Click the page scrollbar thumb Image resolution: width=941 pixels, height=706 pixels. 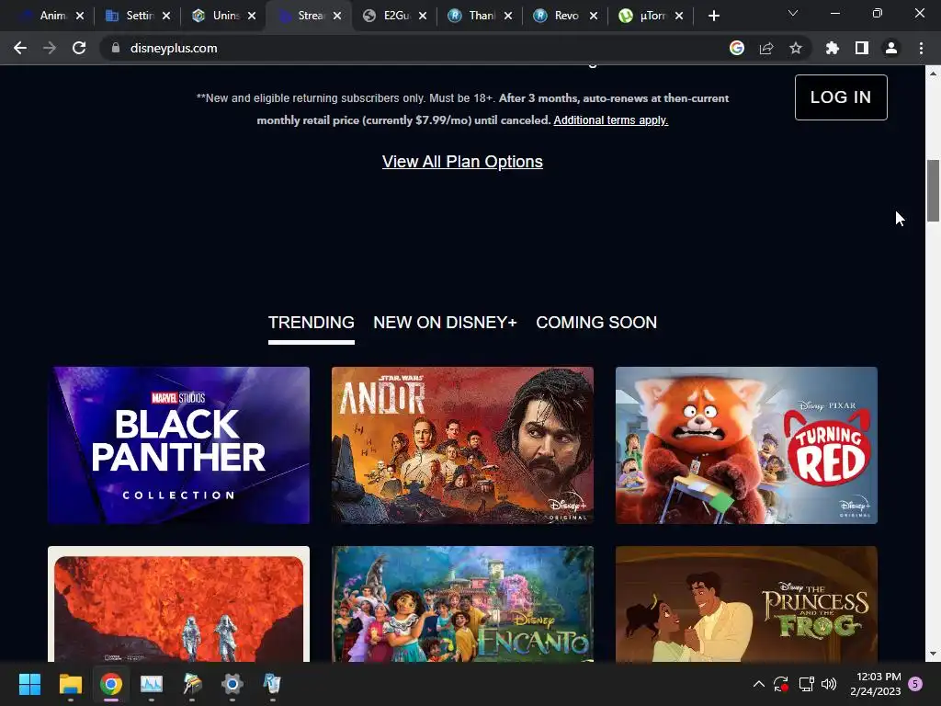pos(933,190)
